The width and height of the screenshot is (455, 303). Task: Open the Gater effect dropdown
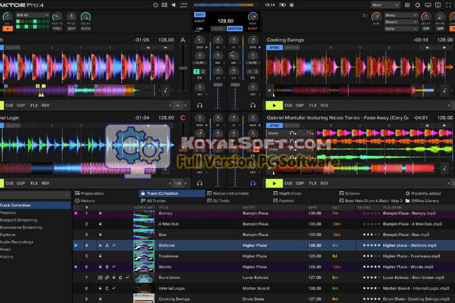401,28
